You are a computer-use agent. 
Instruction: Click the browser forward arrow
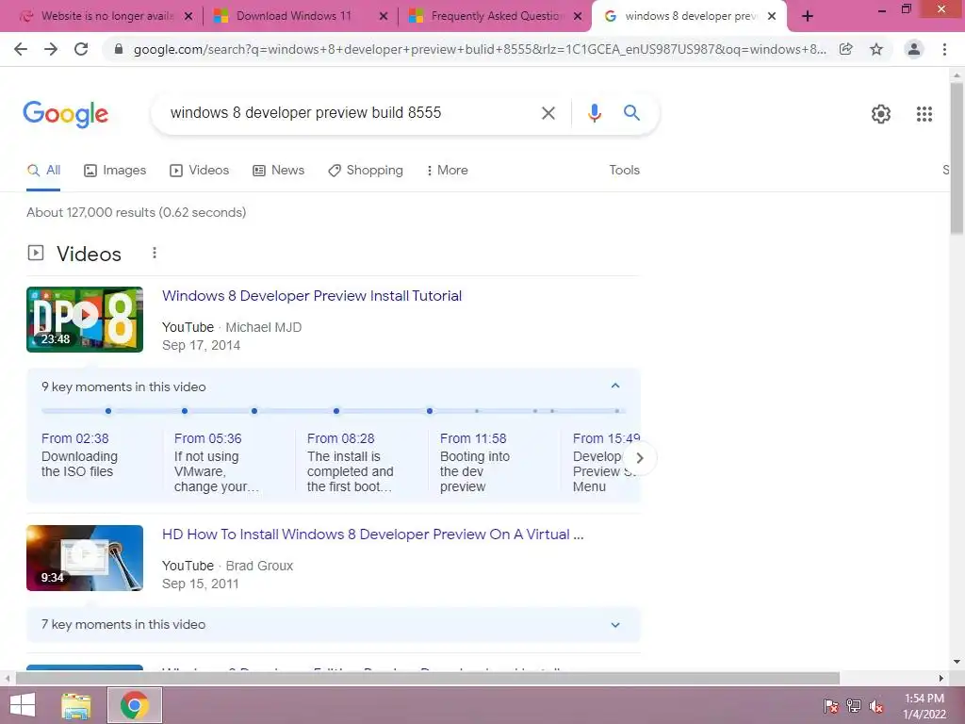[51, 49]
